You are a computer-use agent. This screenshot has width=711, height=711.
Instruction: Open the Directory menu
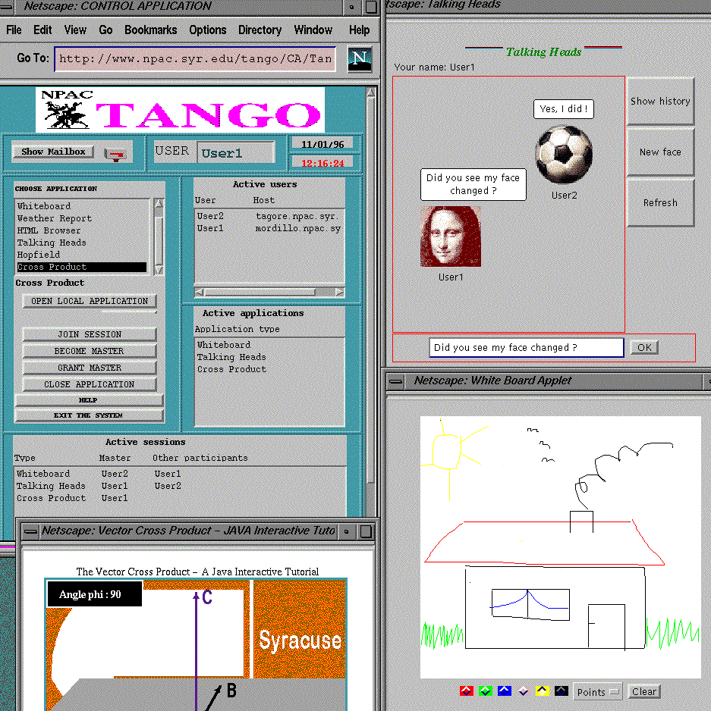260,30
